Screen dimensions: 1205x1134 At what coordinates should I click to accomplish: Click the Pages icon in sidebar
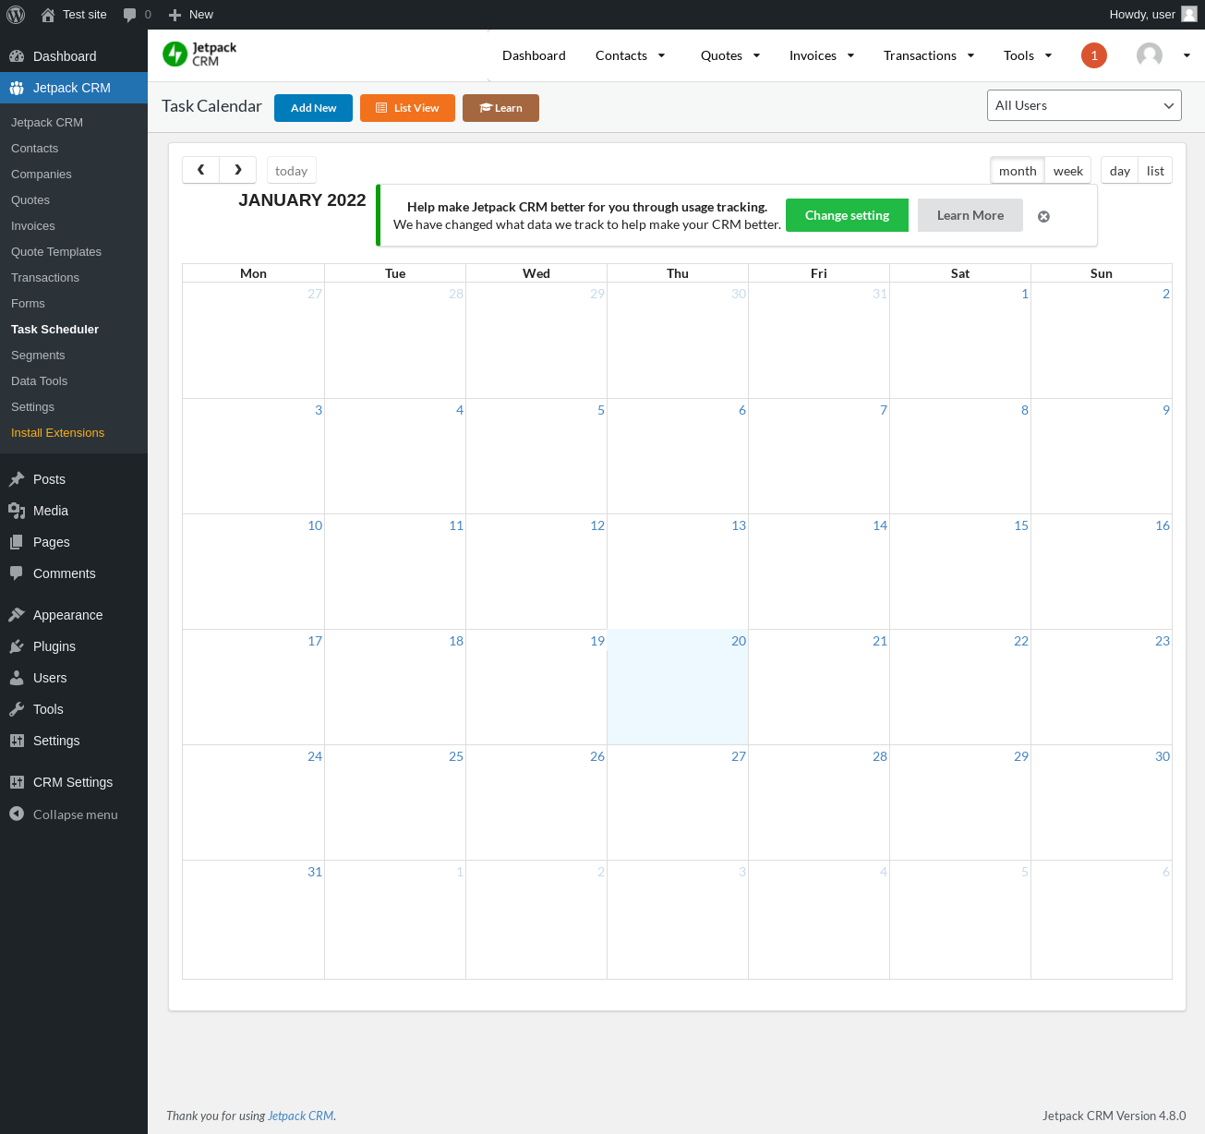pos(17,542)
